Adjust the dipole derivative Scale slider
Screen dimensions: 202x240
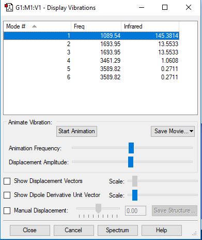135,195
